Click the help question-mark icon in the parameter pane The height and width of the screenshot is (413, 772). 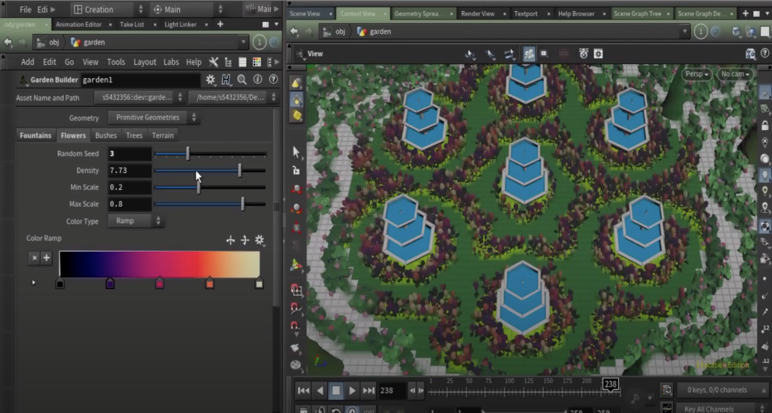pos(273,80)
